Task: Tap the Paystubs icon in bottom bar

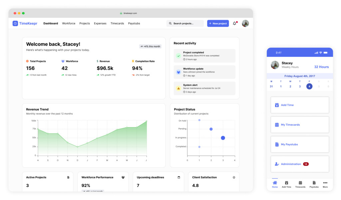Action: point(314,183)
